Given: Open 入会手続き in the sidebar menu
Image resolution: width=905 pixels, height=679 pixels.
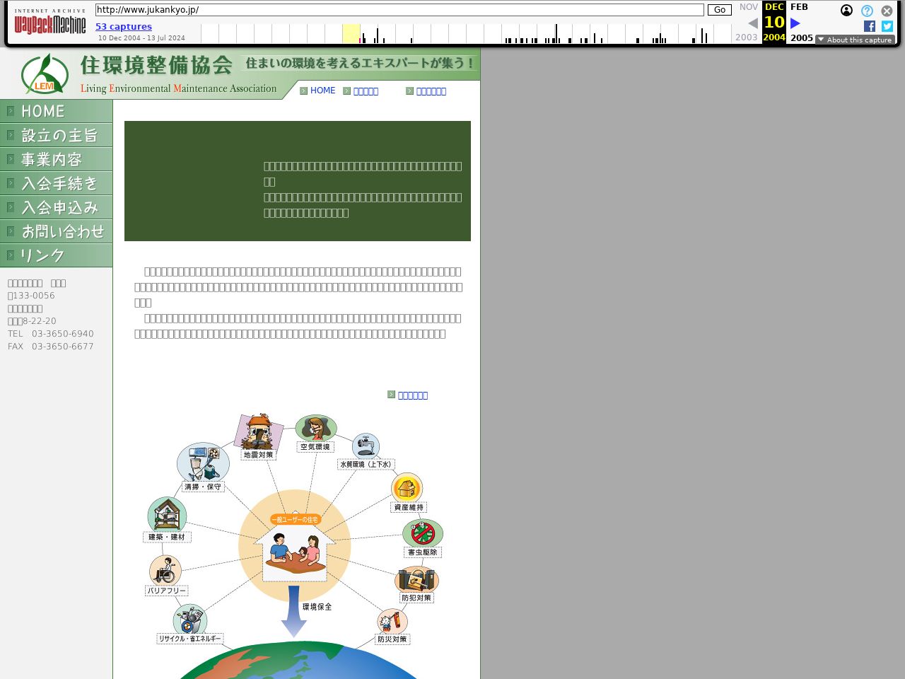Looking at the screenshot, I should pyautogui.click(x=56, y=183).
